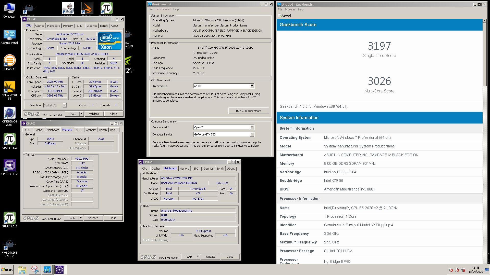Launch the GPUPI - 3.2 desktop shortcut
This screenshot has height=275, width=490.
pos(9,141)
